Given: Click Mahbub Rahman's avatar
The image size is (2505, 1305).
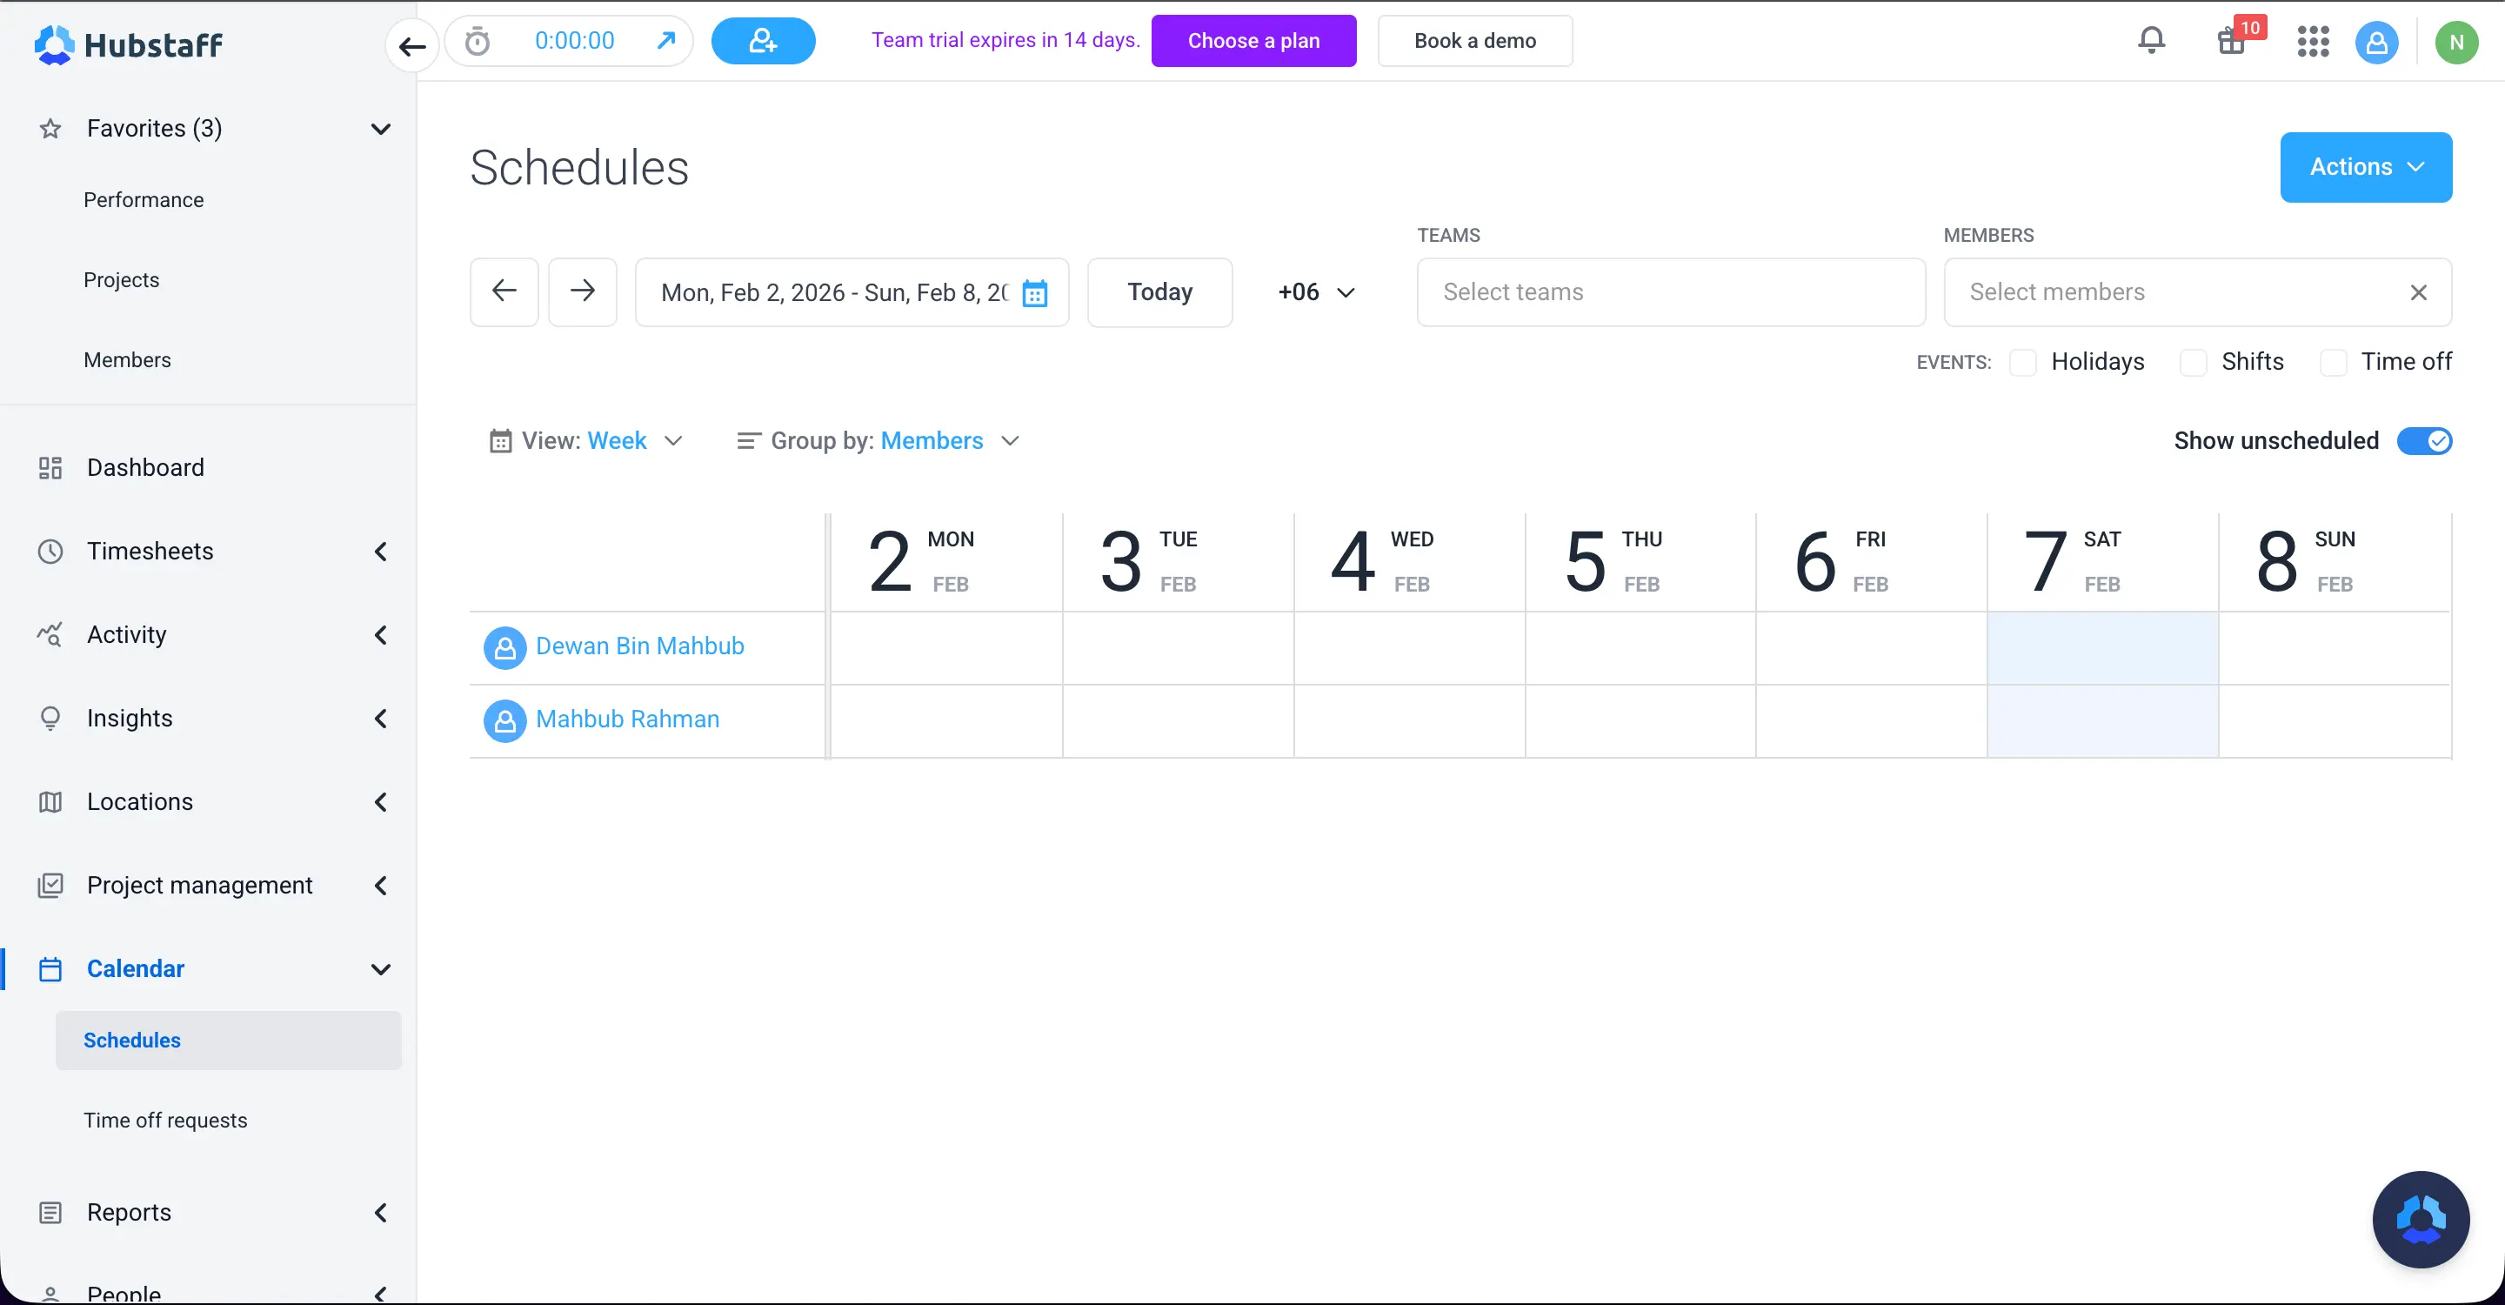Looking at the screenshot, I should point(504,720).
